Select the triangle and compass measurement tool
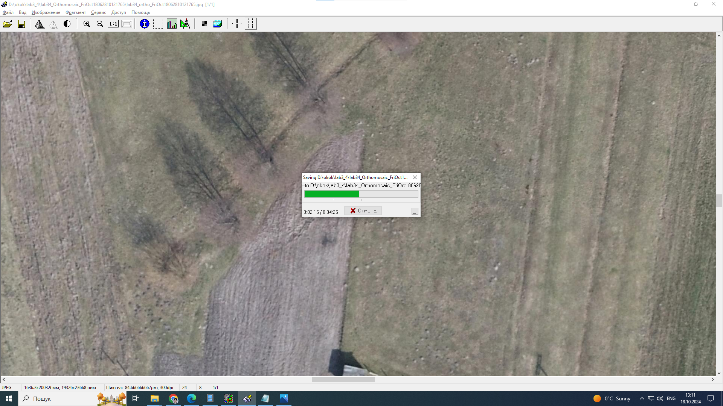The image size is (723, 406). [x=185, y=24]
